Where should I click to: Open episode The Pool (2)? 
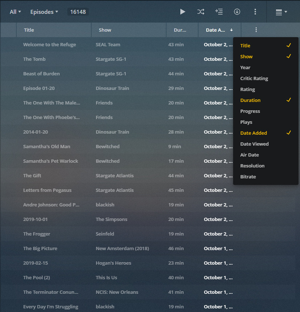pos(36,277)
